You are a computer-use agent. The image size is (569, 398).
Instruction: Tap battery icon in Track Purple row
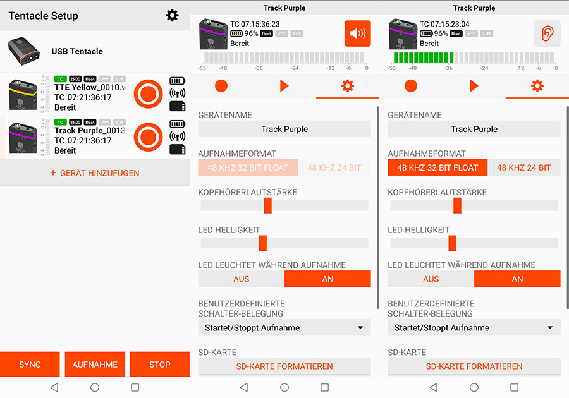pyautogui.click(x=177, y=124)
